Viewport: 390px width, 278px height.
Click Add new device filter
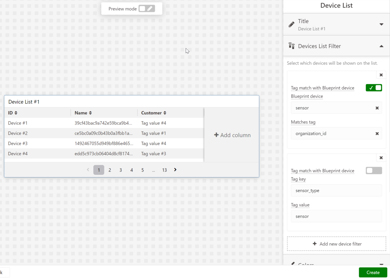tap(336, 244)
